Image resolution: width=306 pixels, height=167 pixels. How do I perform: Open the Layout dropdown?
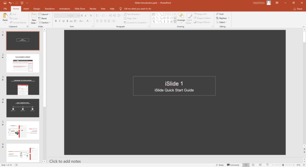point(44,14)
